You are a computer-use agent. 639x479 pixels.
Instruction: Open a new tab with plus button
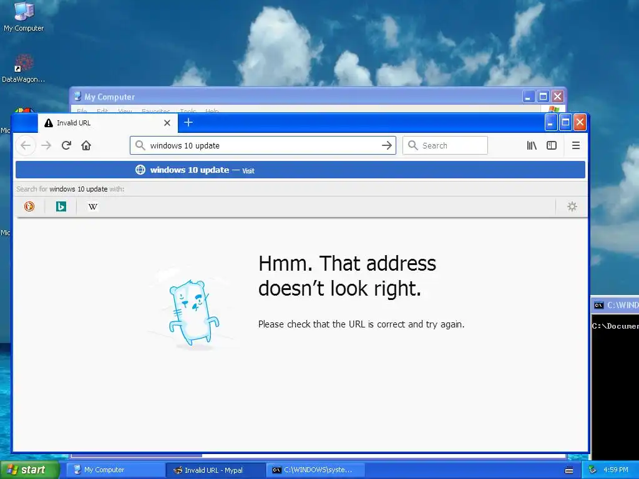point(188,123)
